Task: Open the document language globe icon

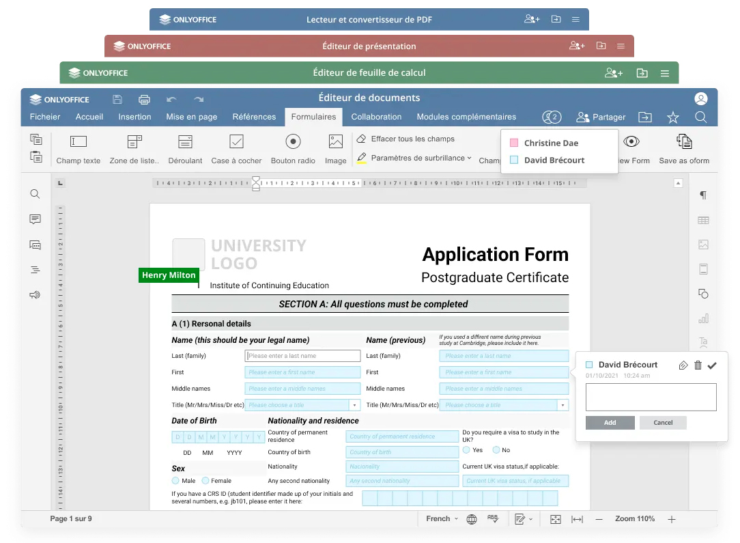Action: tap(472, 519)
